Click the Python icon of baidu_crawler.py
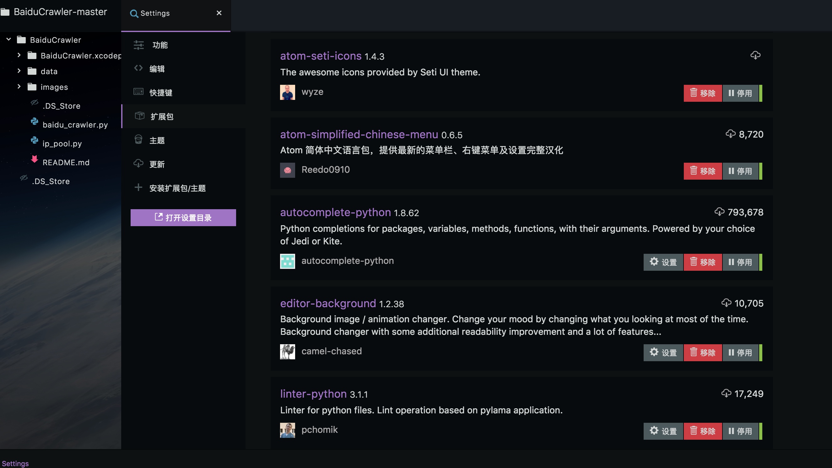Viewport: 832px width, 468px height. [35, 122]
